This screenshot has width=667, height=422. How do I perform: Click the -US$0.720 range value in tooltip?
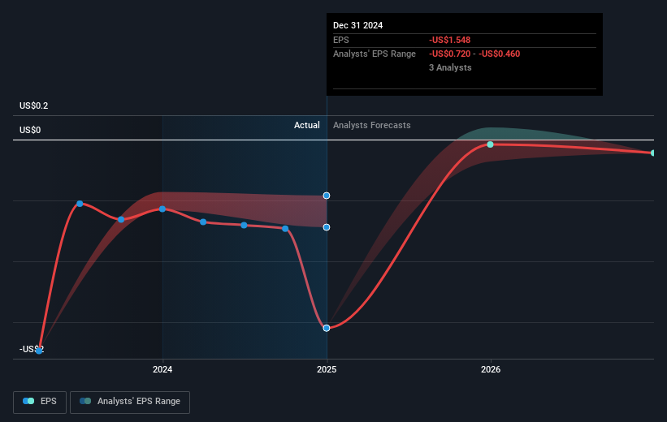click(x=449, y=54)
